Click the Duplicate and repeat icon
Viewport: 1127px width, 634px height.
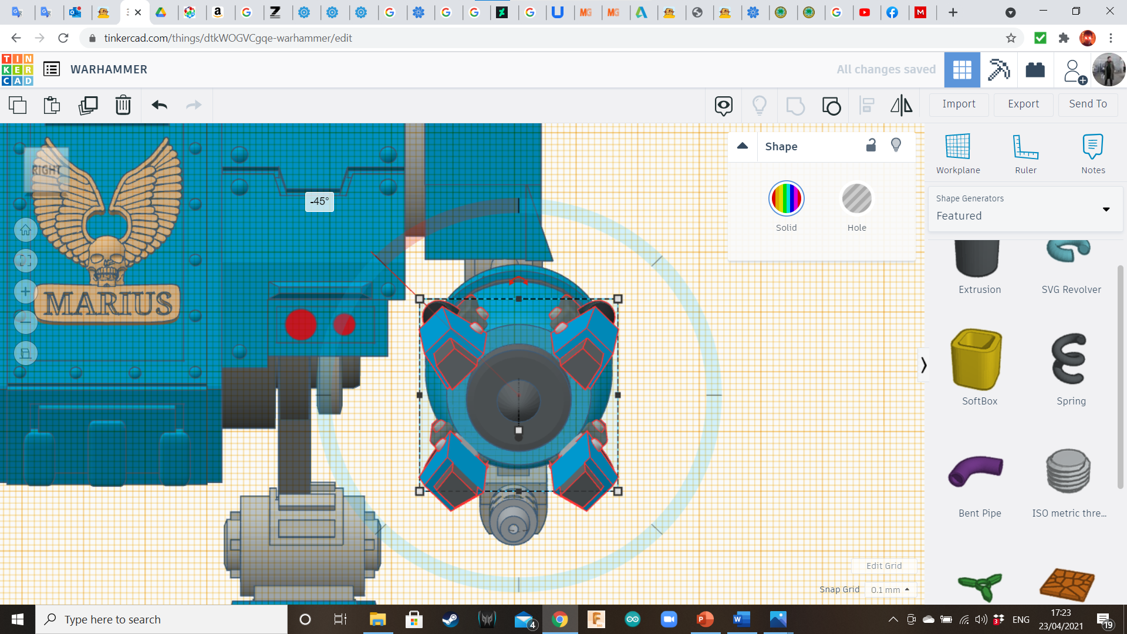(x=88, y=106)
